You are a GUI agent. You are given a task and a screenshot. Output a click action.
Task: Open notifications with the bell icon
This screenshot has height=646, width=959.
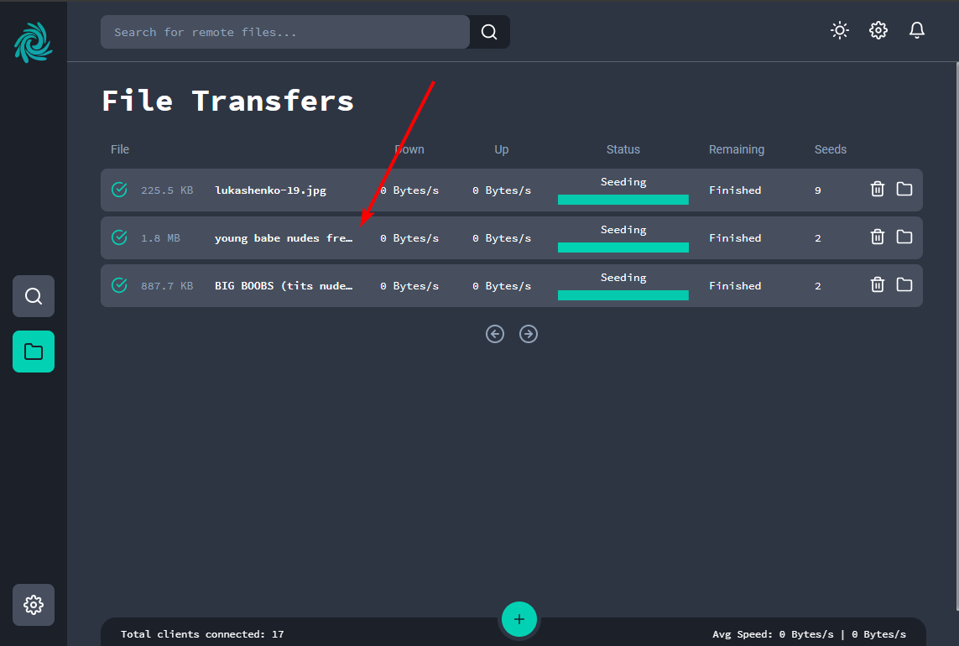coord(917,30)
